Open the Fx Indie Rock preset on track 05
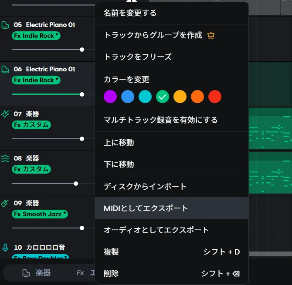 pos(36,36)
